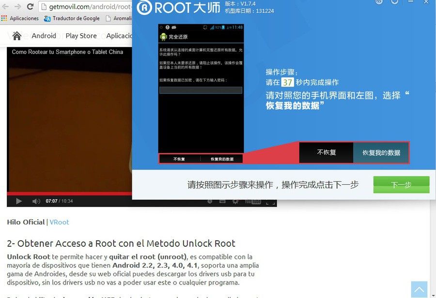
Task: Click the large 不恢复 button
Action: [x=327, y=152]
